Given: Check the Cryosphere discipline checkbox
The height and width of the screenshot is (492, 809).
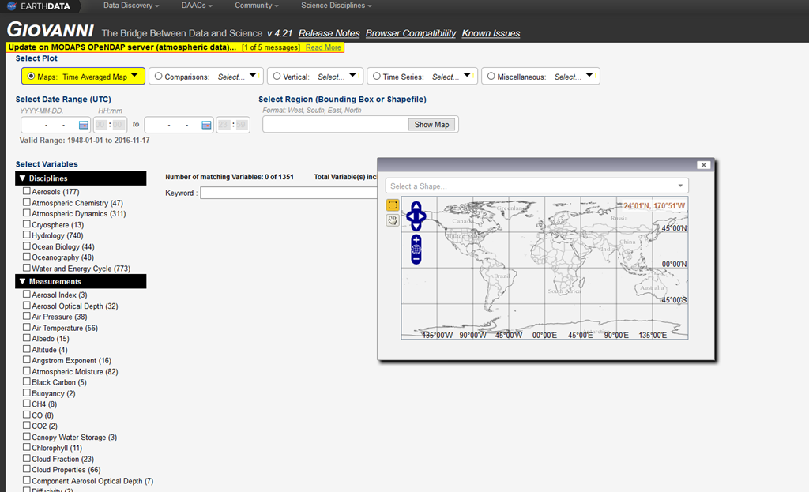Looking at the screenshot, I should (26, 223).
